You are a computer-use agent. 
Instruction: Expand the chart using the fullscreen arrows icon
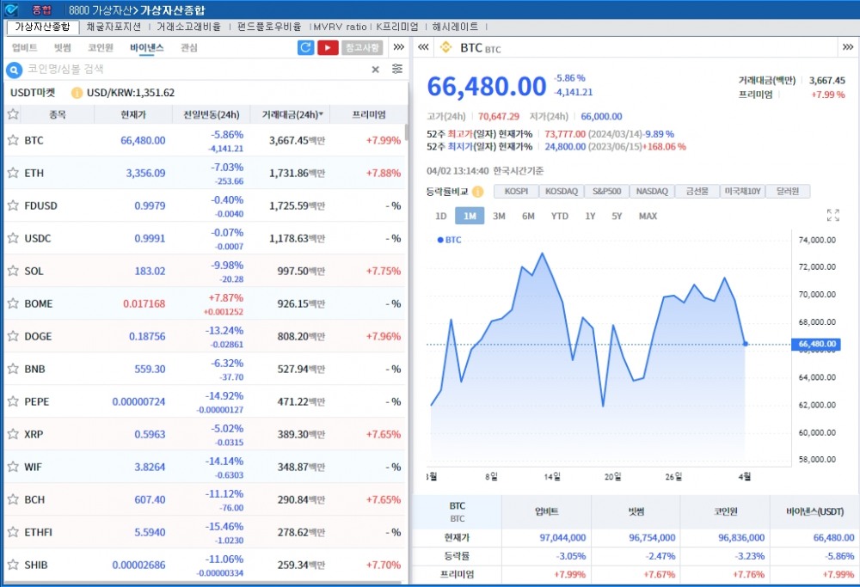point(832,216)
